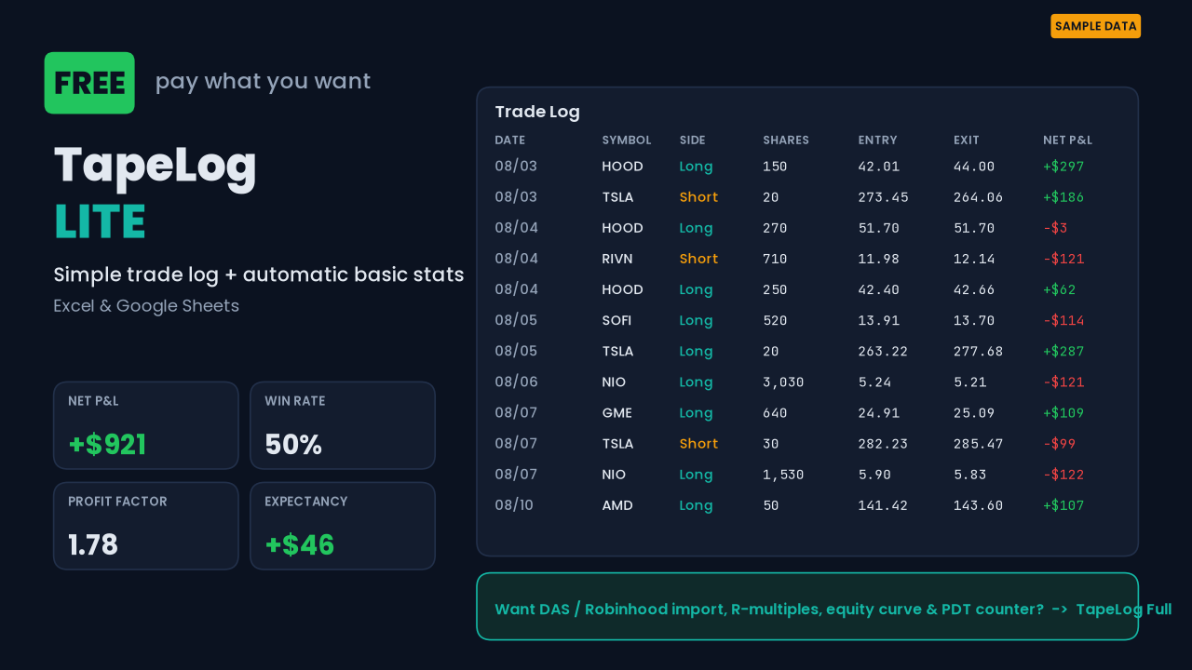Image resolution: width=1192 pixels, height=670 pixels.
Task: Click the Trade Log title
Action: 537,112
